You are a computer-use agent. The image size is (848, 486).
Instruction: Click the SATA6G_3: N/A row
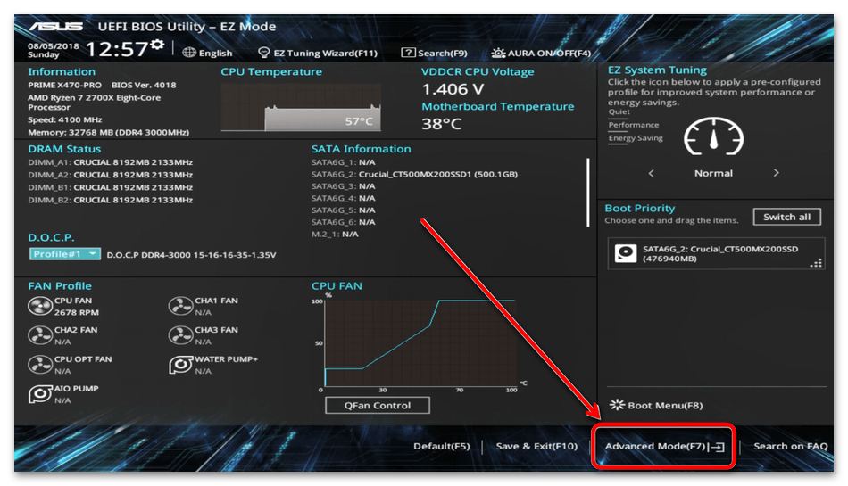point(344,185)
